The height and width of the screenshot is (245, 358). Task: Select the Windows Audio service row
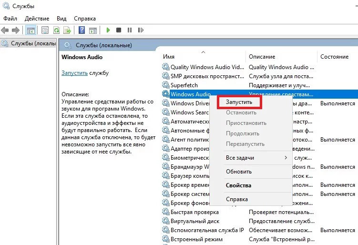[190, 94]
